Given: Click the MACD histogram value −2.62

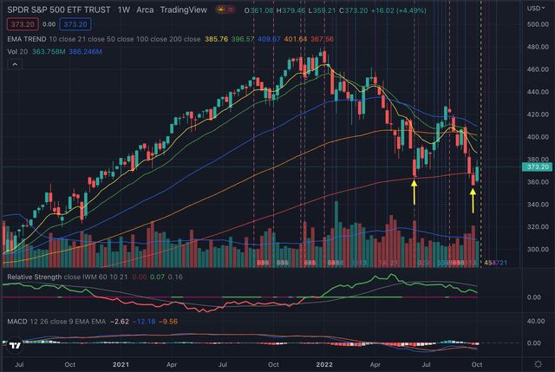Looking at the screenshot, I should point(120,322).
